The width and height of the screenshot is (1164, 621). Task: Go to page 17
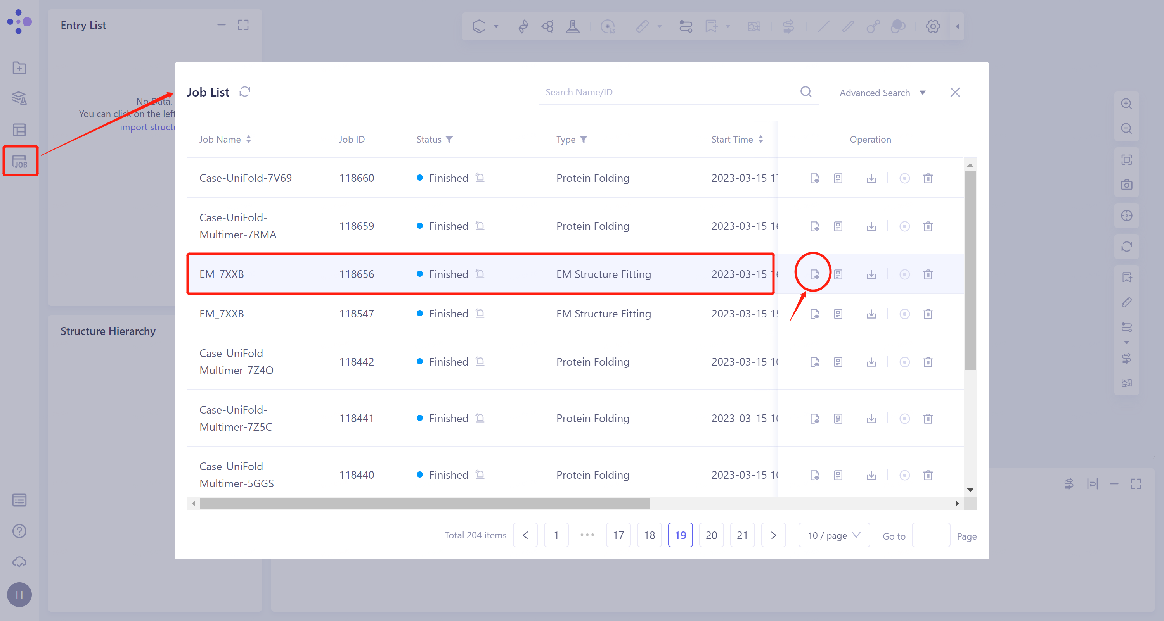[x=618, y=535]
